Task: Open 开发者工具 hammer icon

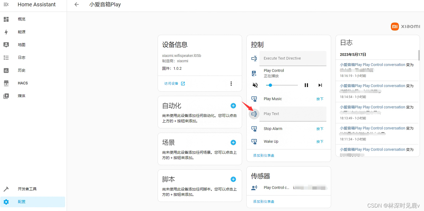Action: (6, 189)
